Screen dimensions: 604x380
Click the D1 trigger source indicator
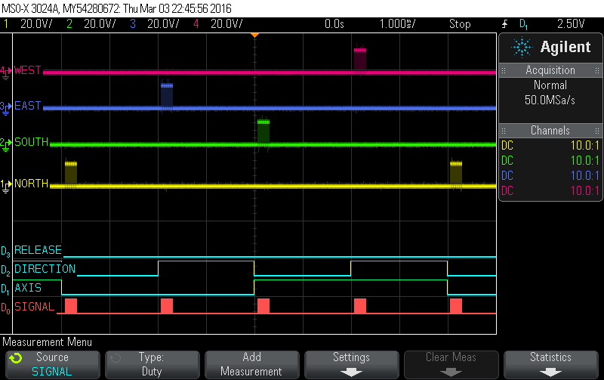coord(525,24)
